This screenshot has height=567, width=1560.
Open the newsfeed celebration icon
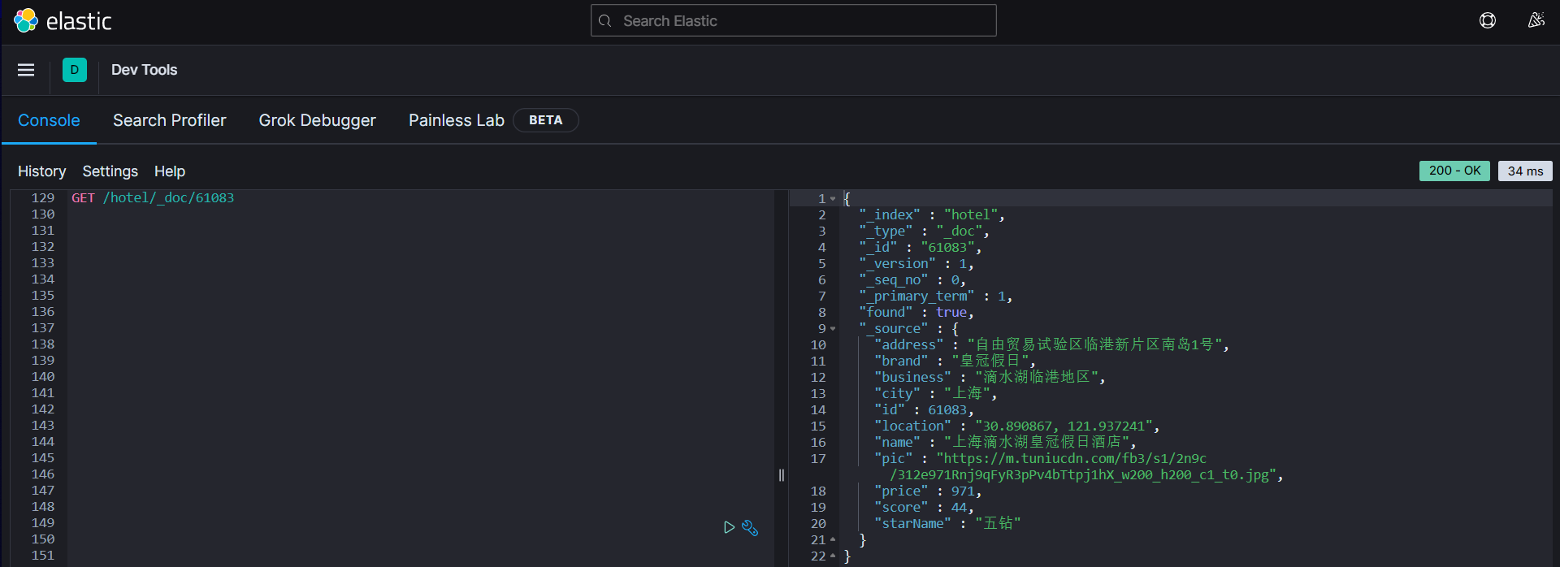(1536, 21)
